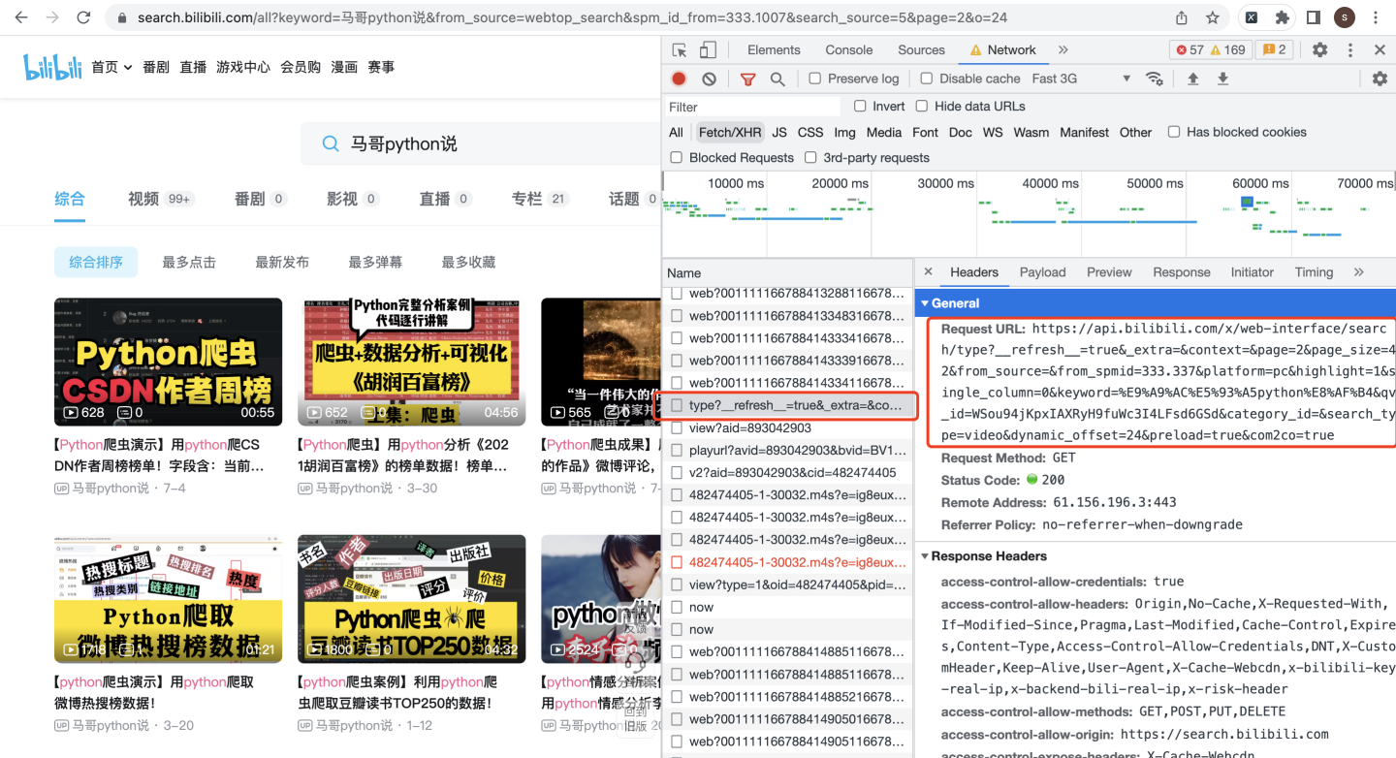Filter requests by the JS type
Viewport: 1396px width, 758px height.
tap(779, 133)
